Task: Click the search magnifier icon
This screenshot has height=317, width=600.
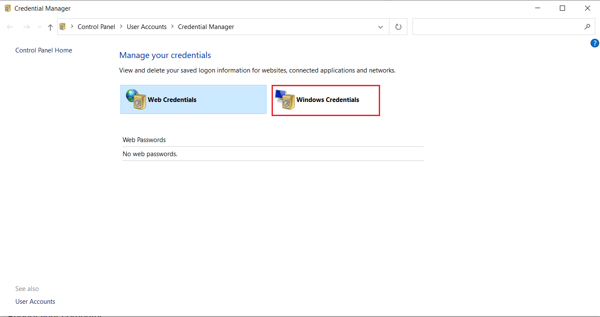Action: pyautogui.click(x=588, y=26)
